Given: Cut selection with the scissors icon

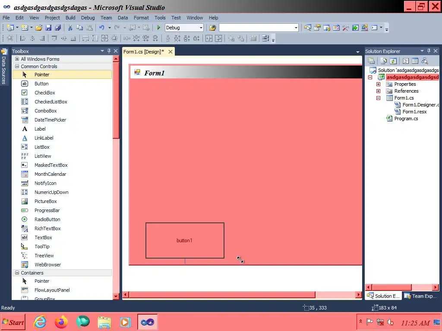Looking at the screenshot, I should click(x=70, y=28).
